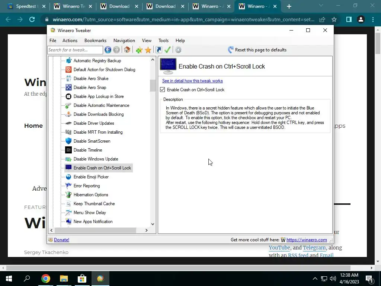Open Chrome side panel icon
The width and height of the screenshot is (381, 286).
pos(349,19)
